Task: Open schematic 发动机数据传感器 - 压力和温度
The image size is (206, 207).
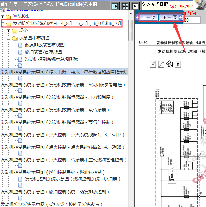Action: point(57,97)
